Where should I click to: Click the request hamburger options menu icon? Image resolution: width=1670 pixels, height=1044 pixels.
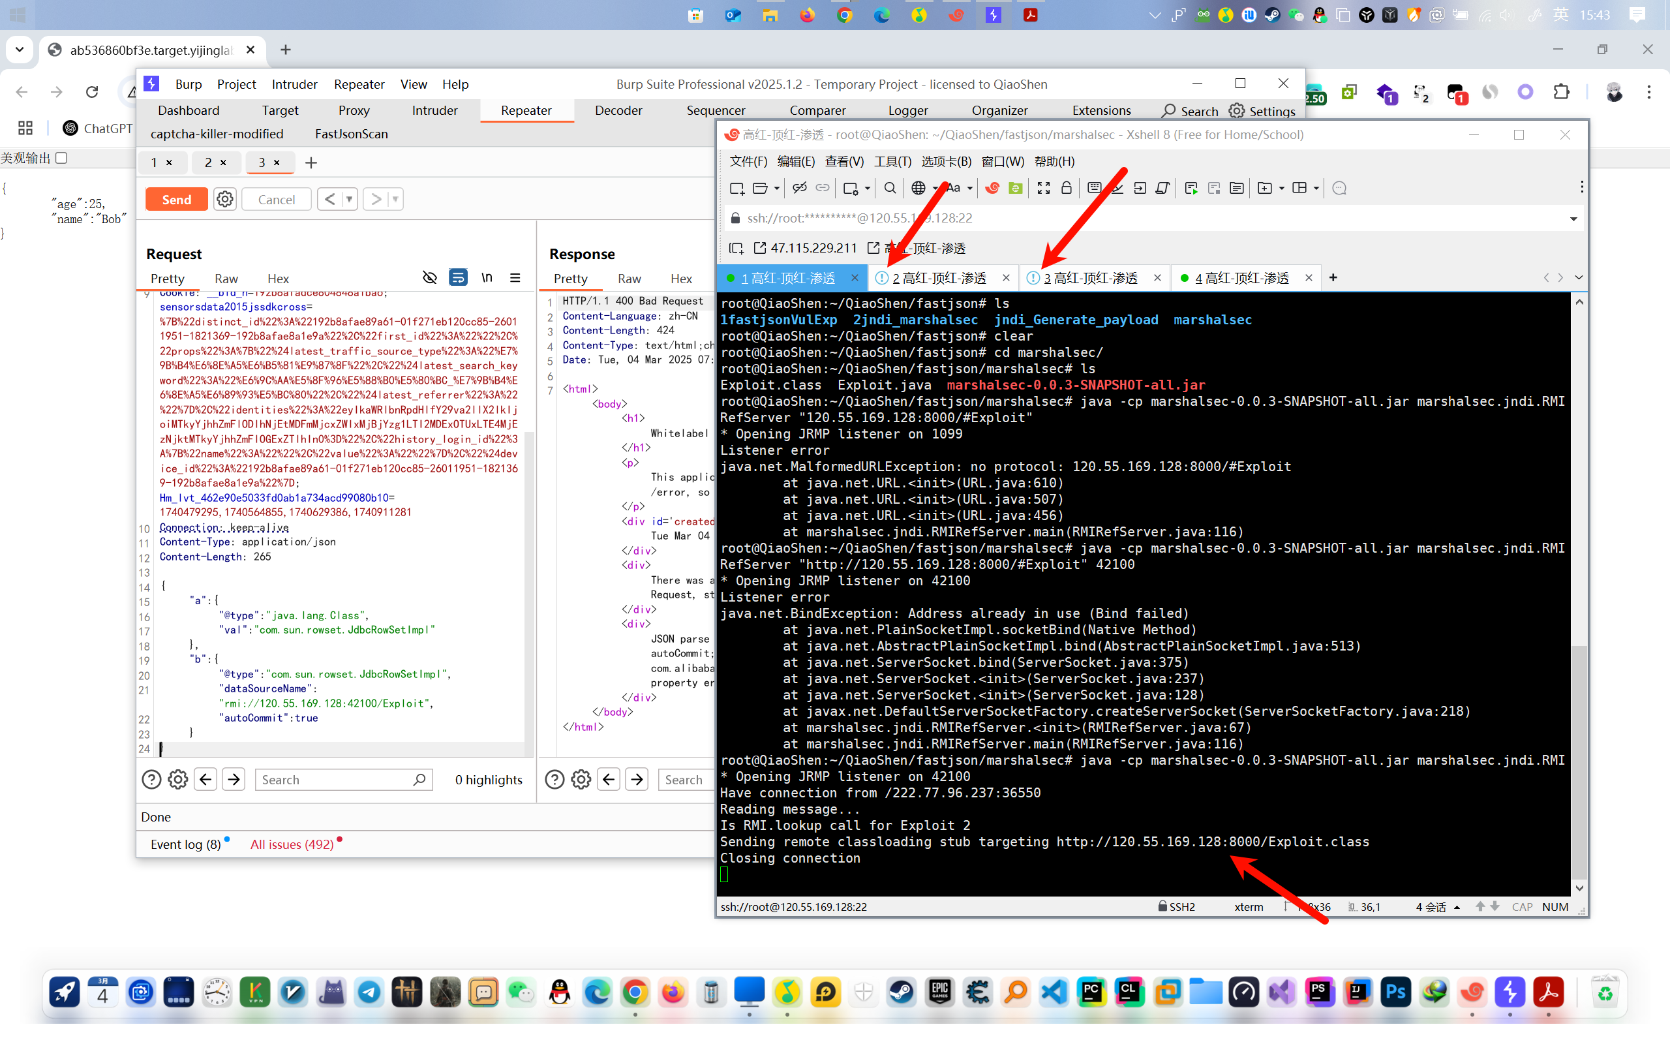point(515,277)
